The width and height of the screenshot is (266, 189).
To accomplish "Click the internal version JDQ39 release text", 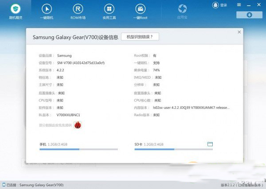I will (191, 108).
